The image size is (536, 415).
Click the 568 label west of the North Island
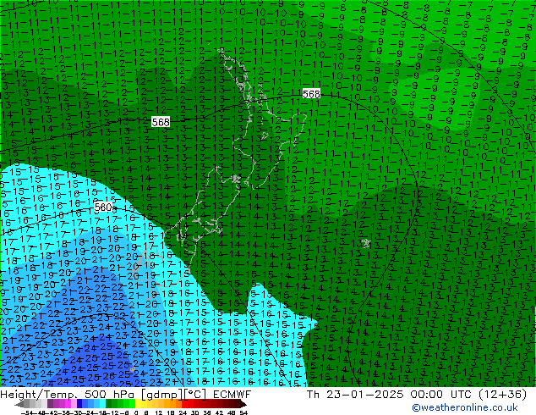pyautogui.click(x=161, y=122)
